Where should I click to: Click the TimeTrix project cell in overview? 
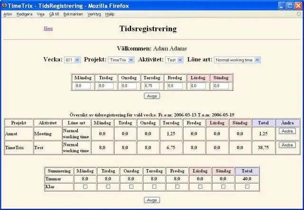click(x=19, y=148)
